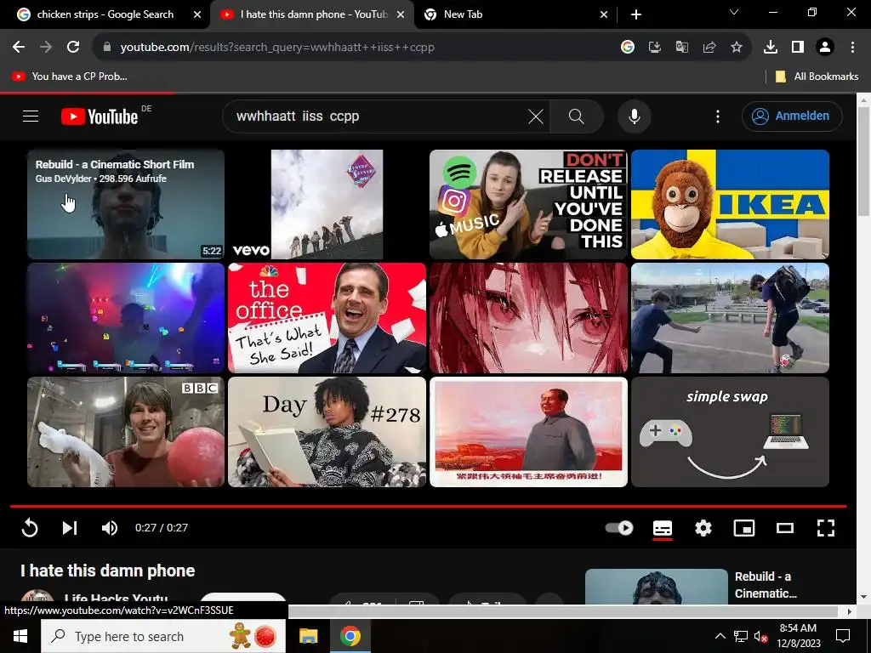This screenshot has width=871, height=653.
Task: Open the Chrome profile avatar
Action: (x=825, y=48)
